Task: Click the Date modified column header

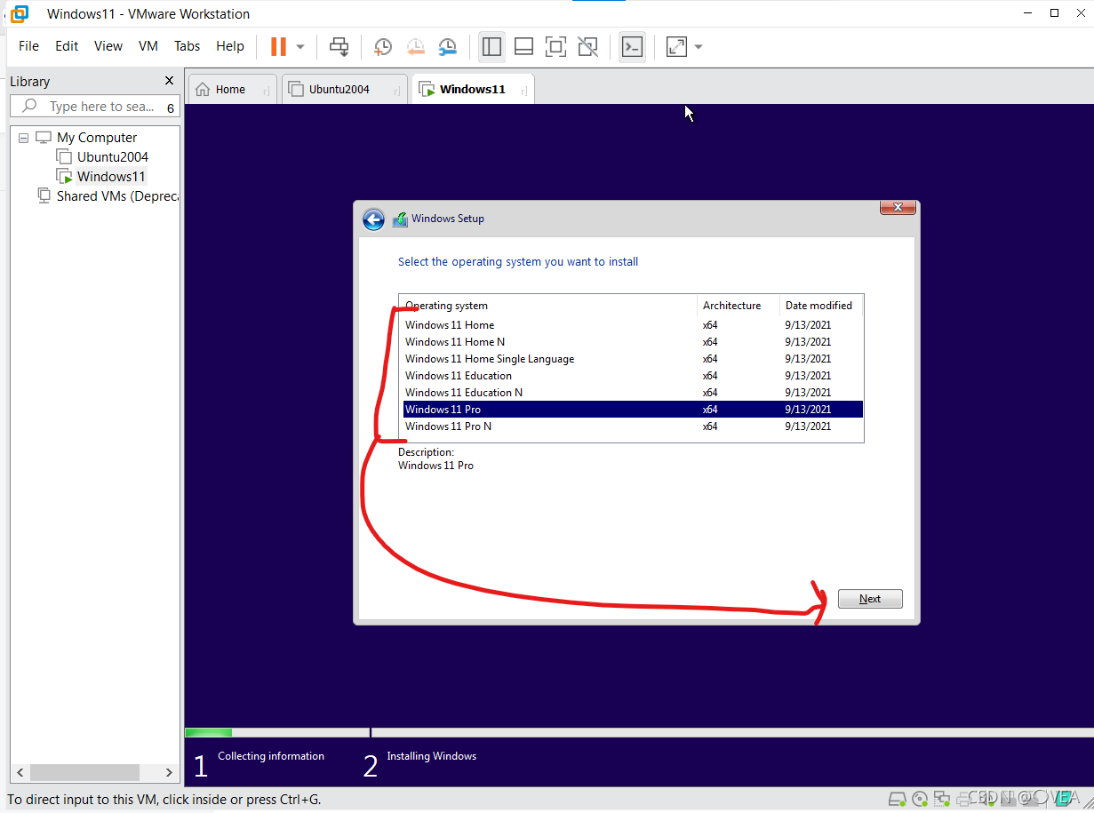Action: [820, 306]
